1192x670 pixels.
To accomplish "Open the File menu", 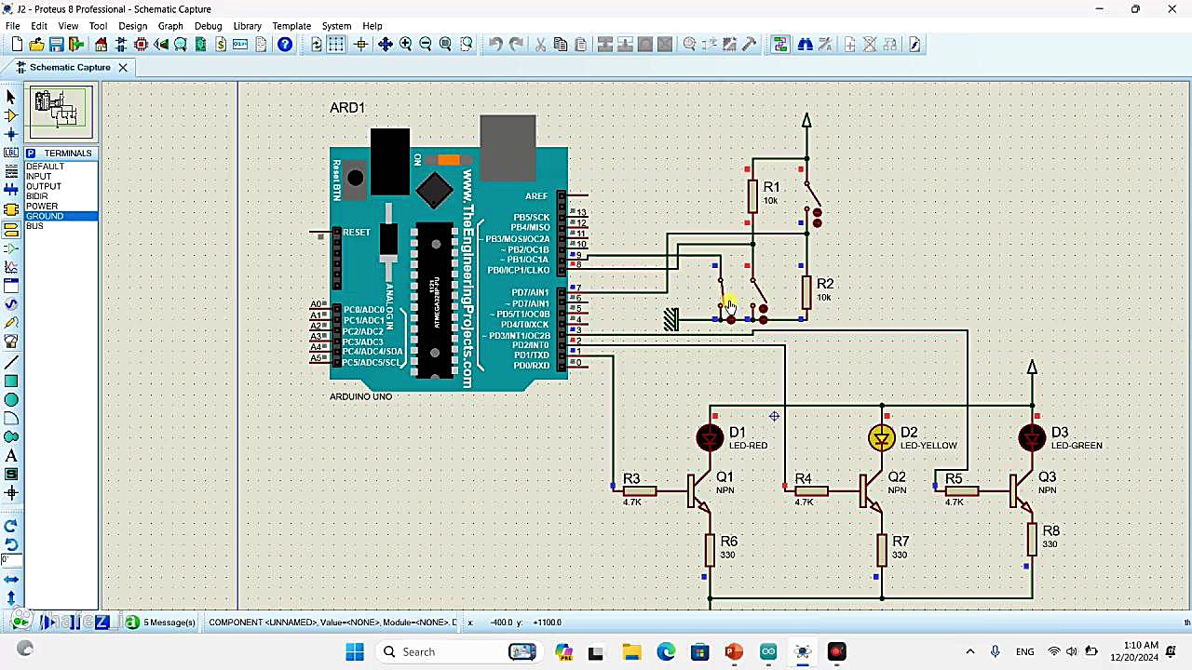I will click(13, 26).
